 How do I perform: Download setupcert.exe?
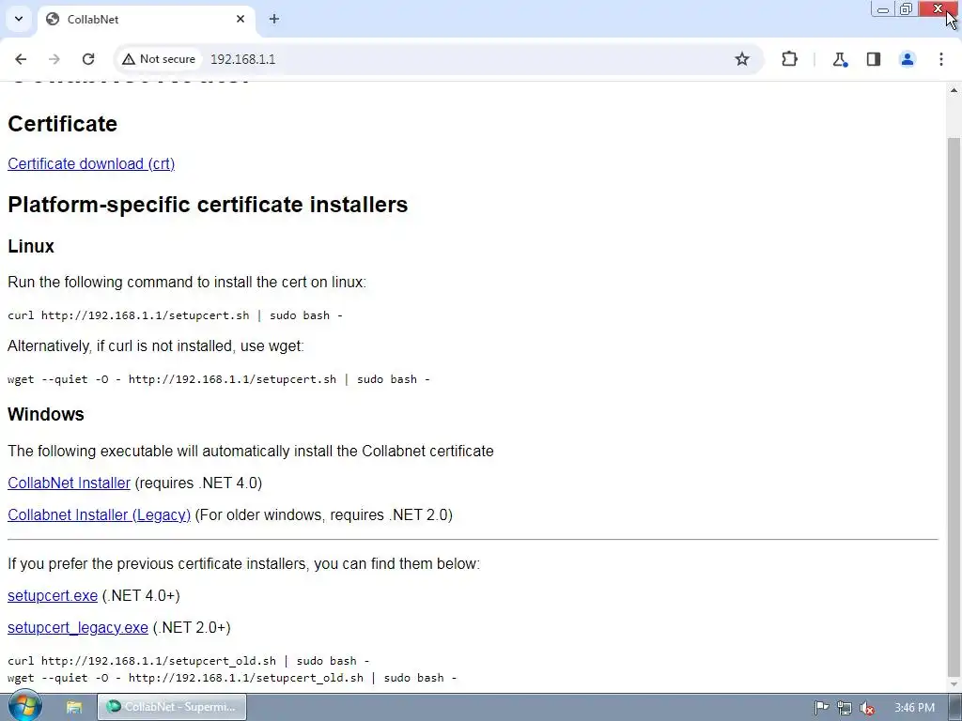pyautogui.click(x=53, y=596)
